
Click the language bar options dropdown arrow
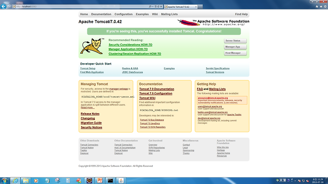click(292, 181)
